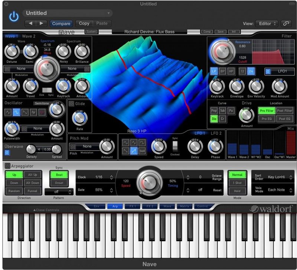Select the sawtooth oscillator waveform icon

coord(25,112)
